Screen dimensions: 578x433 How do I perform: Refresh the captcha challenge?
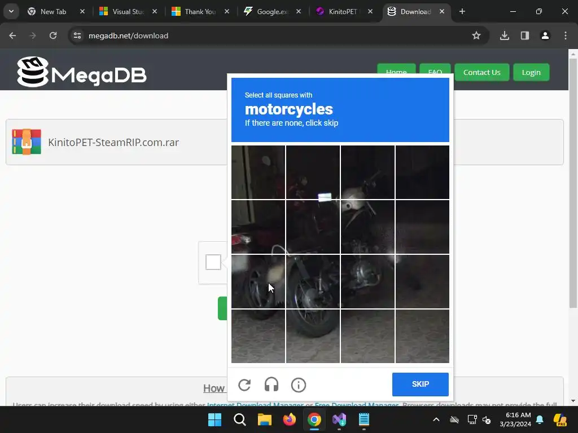point(244,385)
